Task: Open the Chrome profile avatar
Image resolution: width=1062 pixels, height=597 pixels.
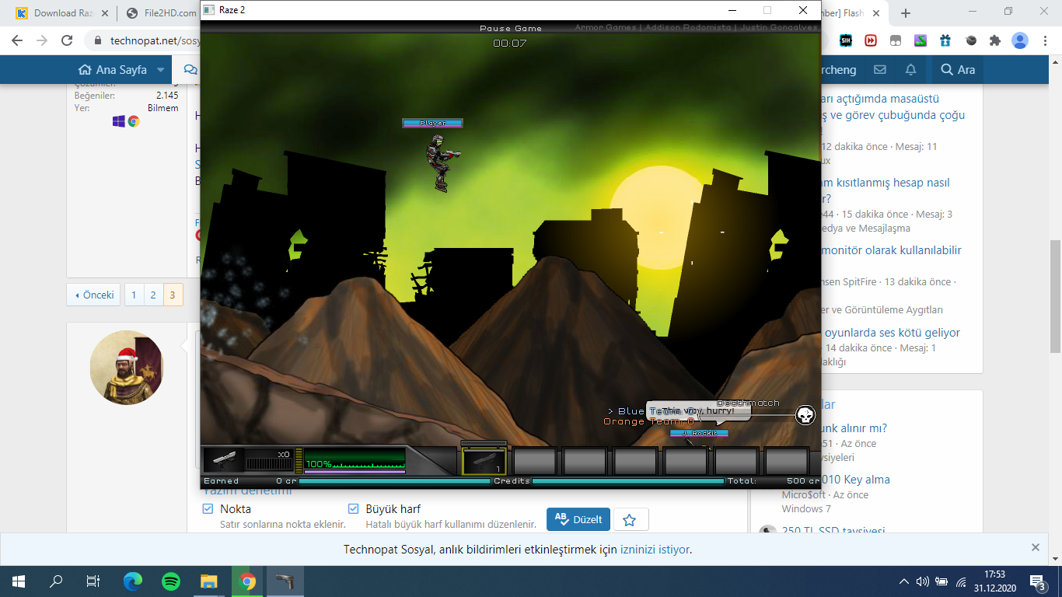Action: 1020,40
